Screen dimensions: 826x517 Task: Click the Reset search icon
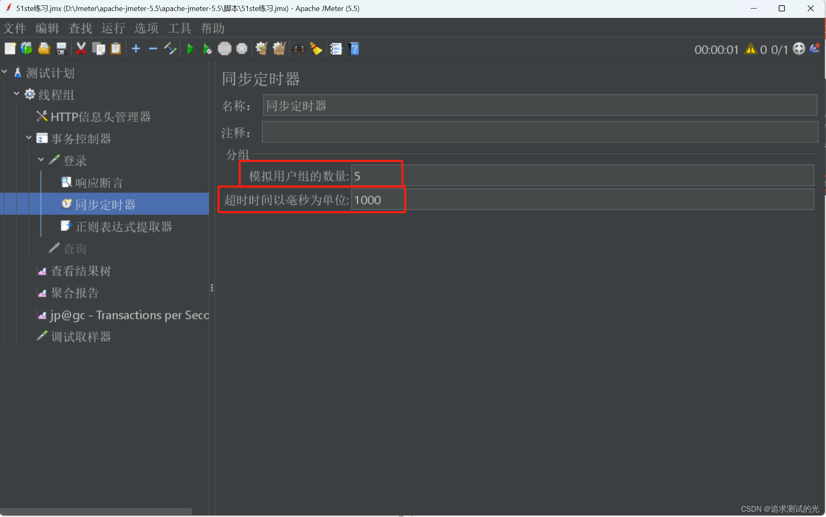pos(316,49)
